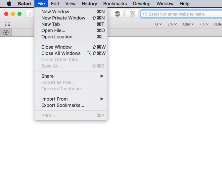The height and width of the screenshot is (179, 222).
Task: Choose Open Location… menu item
Action: click(x=71, y=37)
